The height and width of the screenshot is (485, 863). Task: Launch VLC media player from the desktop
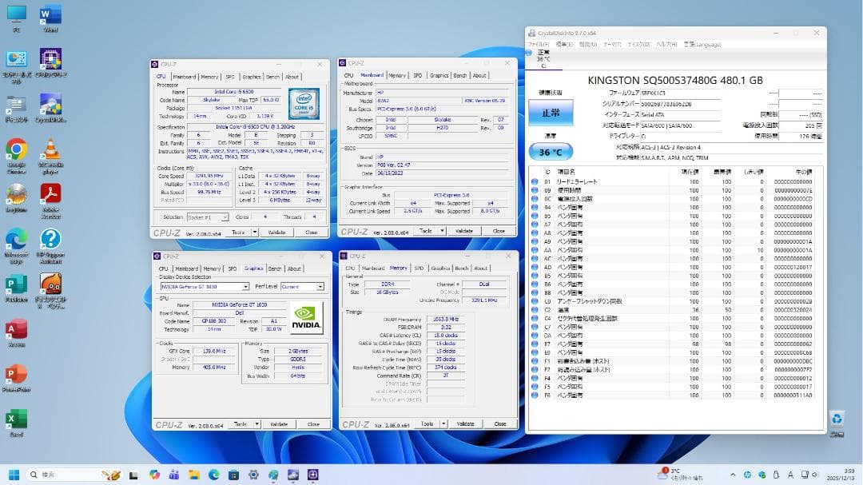[50, 157]
